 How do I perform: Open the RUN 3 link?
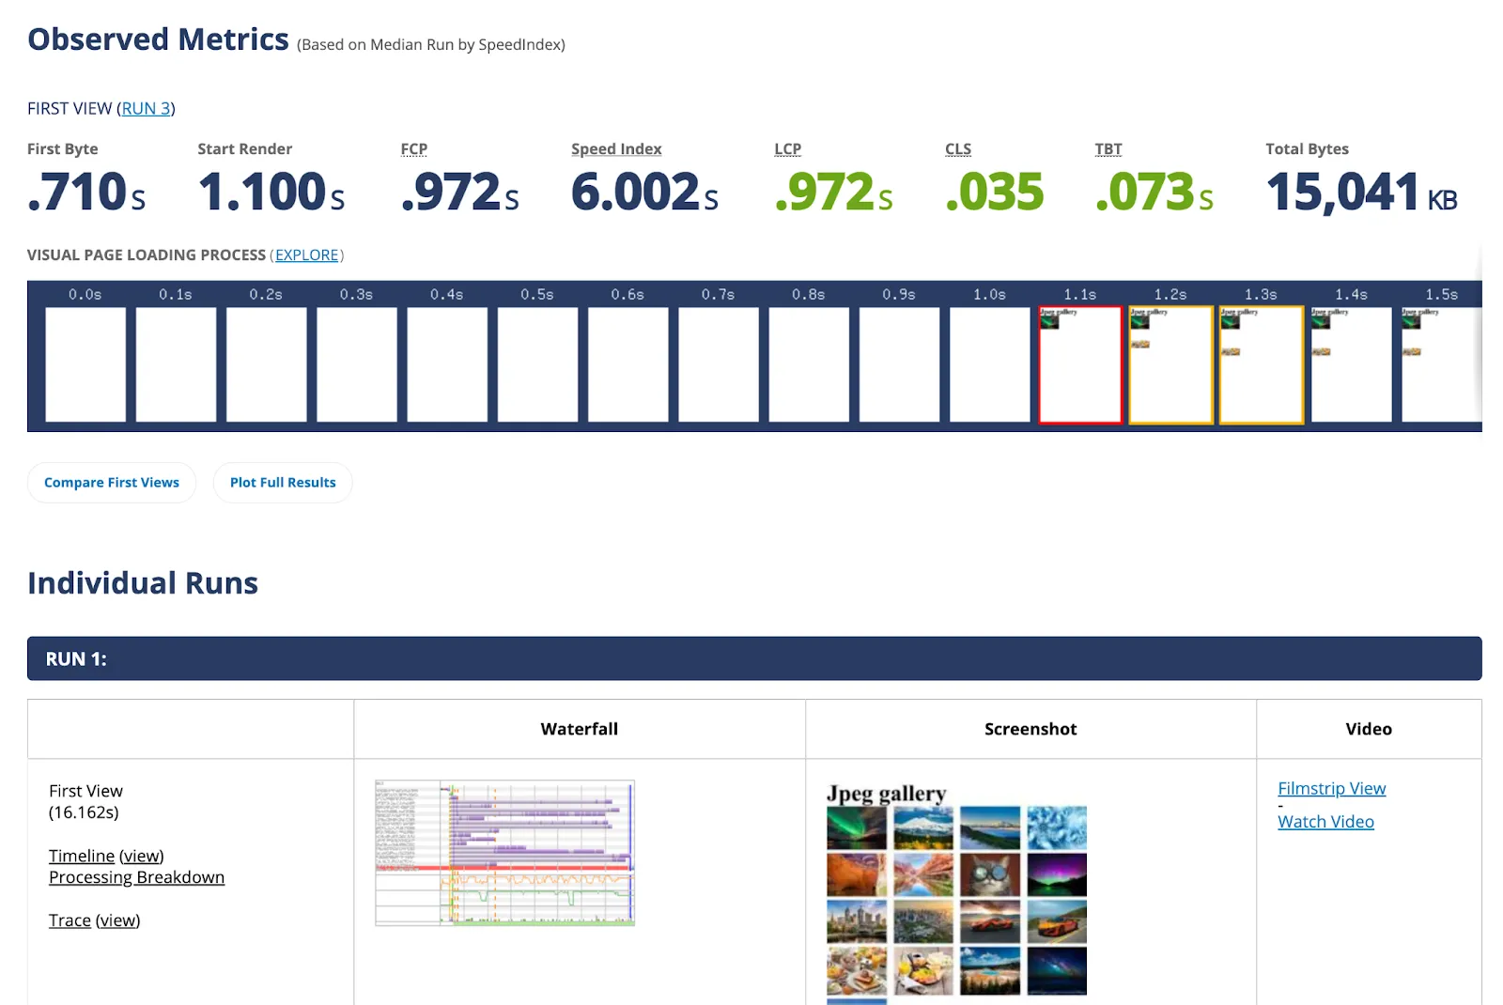point(146,109)
